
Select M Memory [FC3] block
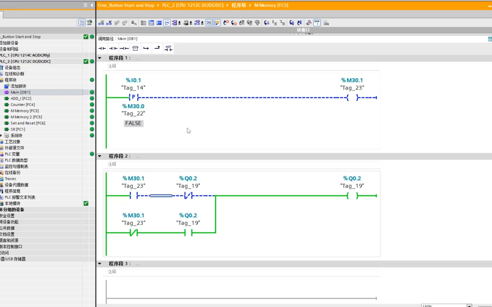[x=24, y=111]
